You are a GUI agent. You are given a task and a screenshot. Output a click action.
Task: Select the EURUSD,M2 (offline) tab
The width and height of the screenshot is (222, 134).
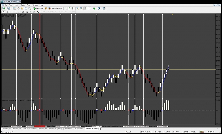click(x=92, y=129)
